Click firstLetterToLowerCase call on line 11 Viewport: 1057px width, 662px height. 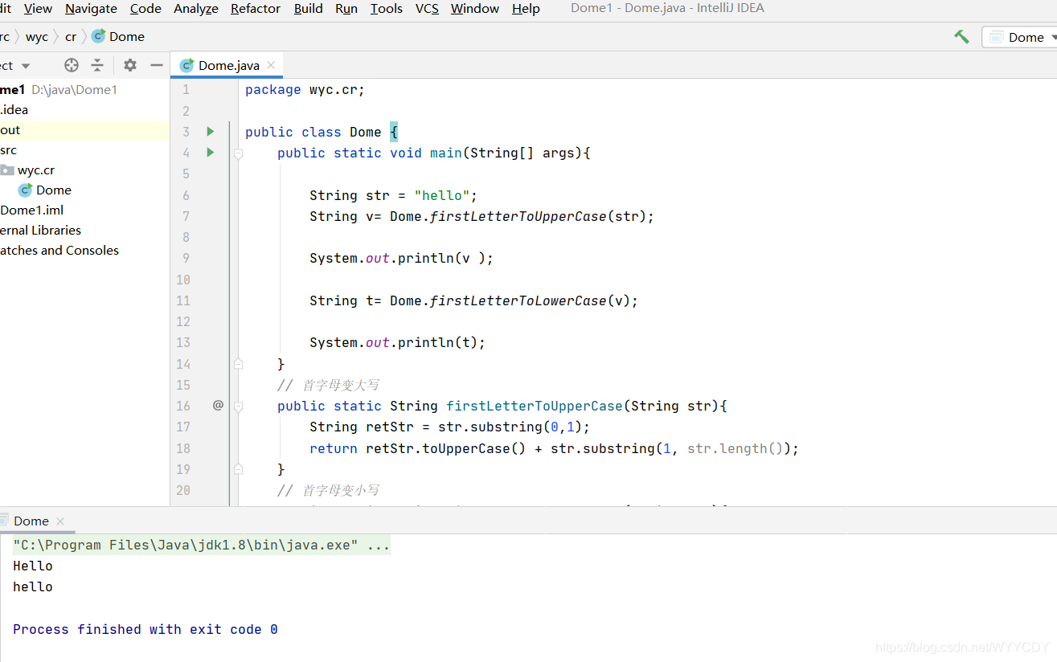pyautogui.click(x=518, y=300)
